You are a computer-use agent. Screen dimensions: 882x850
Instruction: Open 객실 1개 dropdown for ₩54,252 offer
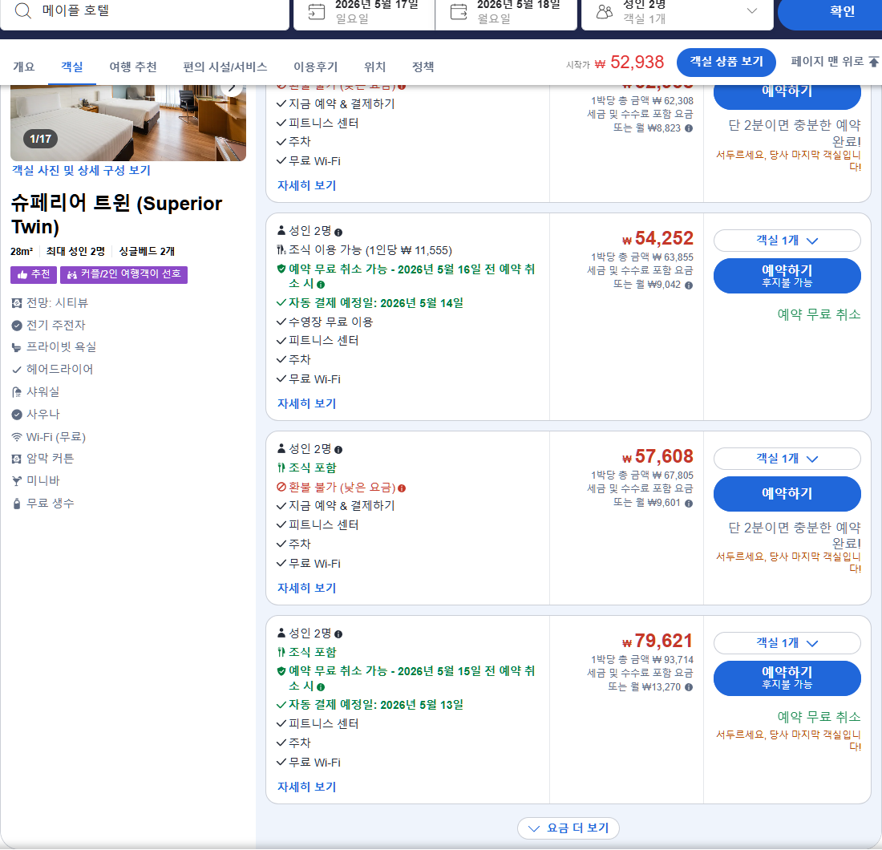point(787,241)
